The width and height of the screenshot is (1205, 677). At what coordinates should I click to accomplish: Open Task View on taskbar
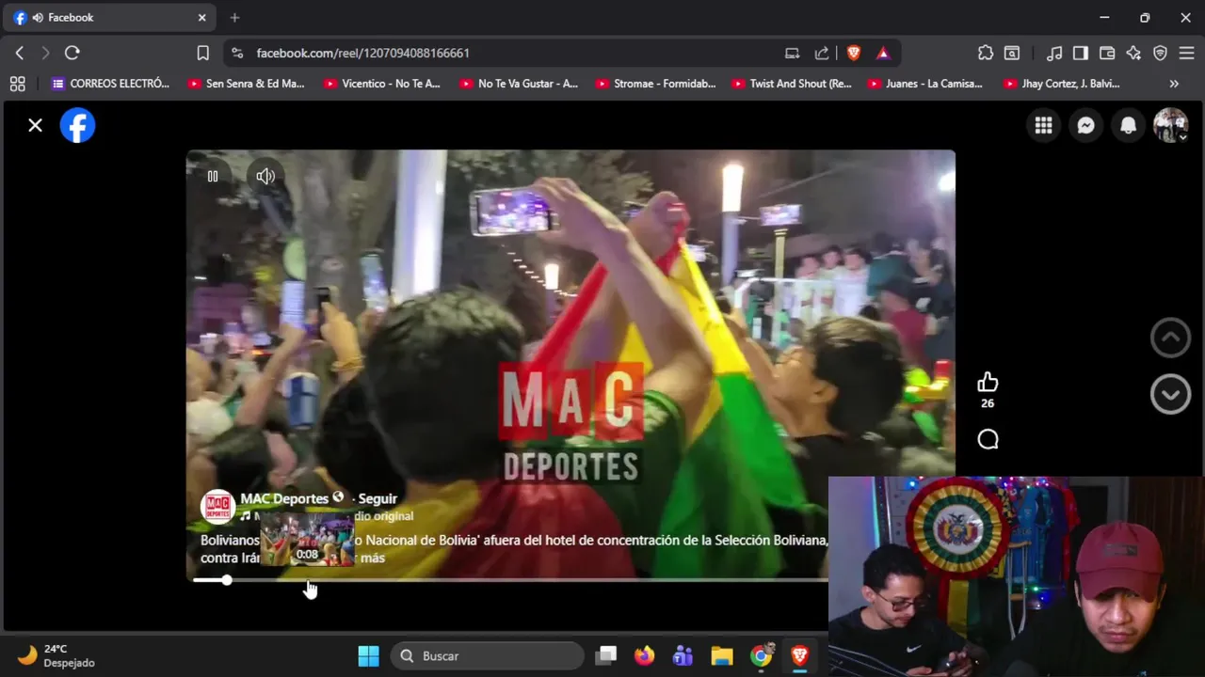[606, 655]
